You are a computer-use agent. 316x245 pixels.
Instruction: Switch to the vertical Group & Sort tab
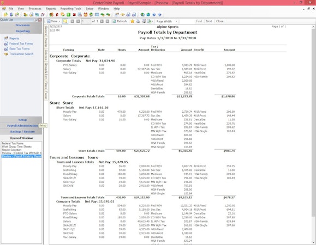tap(46, 70)
